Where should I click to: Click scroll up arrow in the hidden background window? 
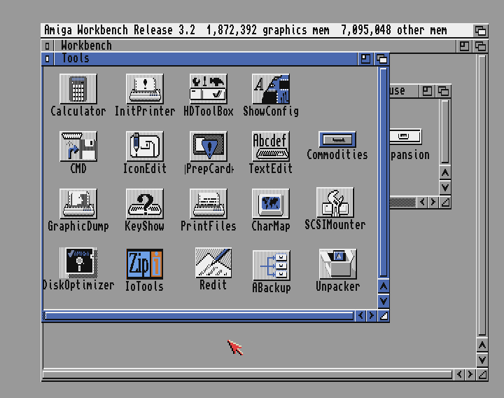445,173
